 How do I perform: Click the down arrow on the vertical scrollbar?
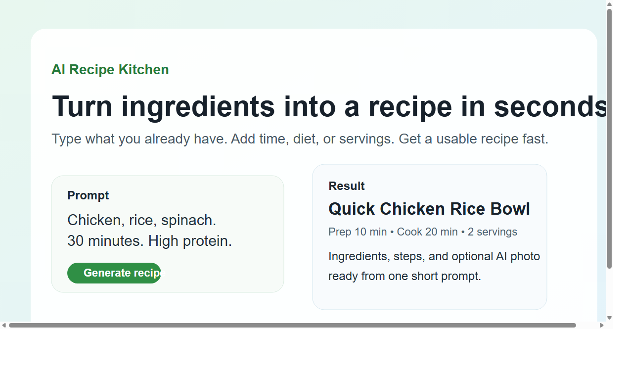click(610, 318)
